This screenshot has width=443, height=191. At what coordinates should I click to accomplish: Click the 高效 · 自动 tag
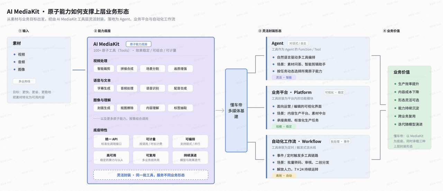point(284,175)
